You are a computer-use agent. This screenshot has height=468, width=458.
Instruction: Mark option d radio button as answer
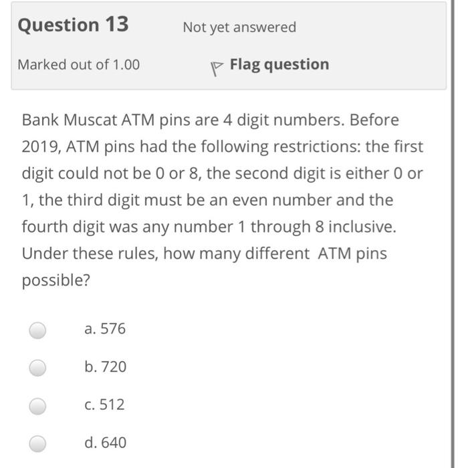(37, 444)
